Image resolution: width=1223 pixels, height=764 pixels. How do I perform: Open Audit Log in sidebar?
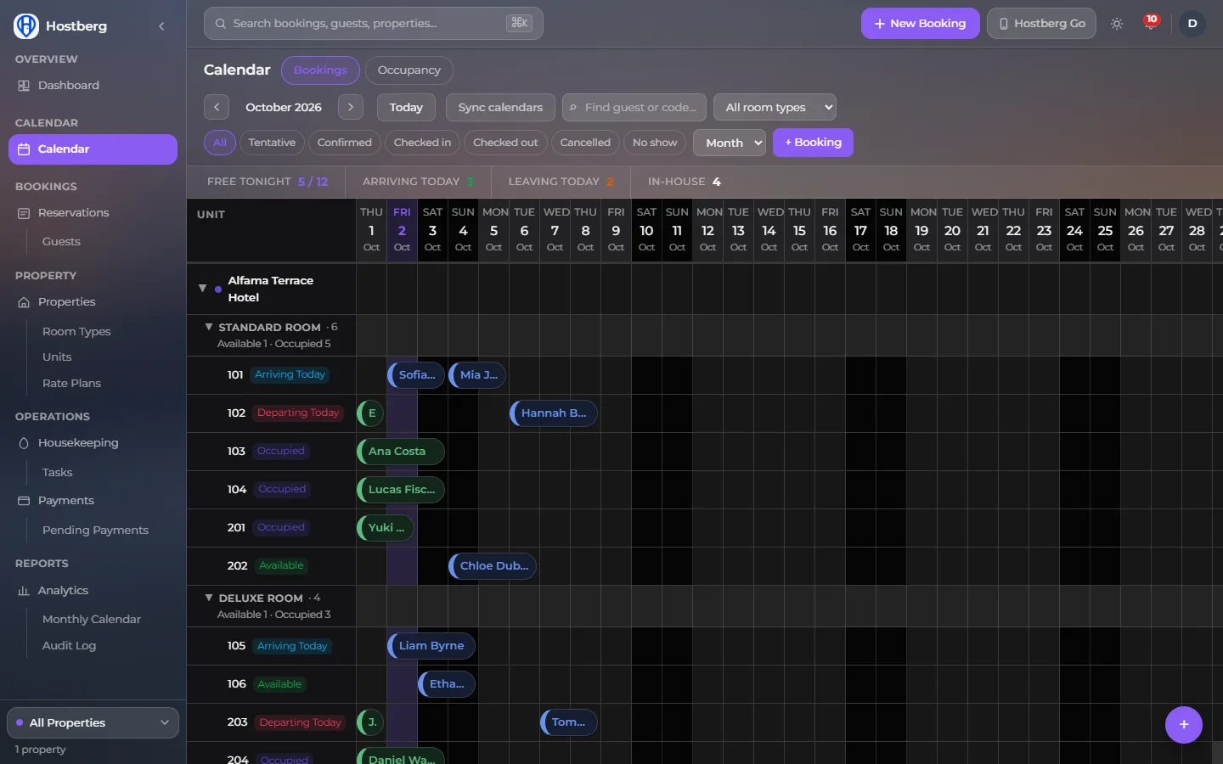(70, 646)
